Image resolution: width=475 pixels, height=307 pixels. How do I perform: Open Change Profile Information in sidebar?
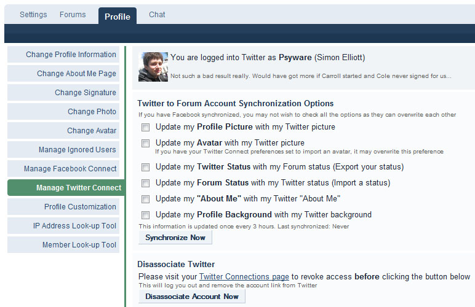[71, 55]
